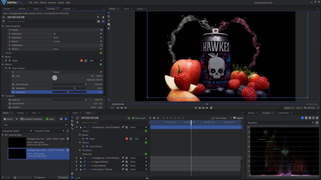Open Hue Colorize Preset dropdown

point(77,72)
